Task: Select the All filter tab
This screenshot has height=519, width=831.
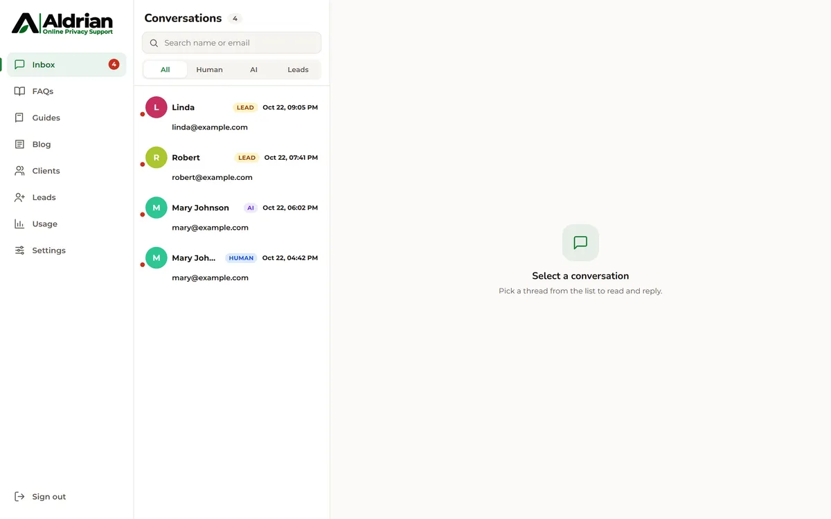Action: [166, 69]
